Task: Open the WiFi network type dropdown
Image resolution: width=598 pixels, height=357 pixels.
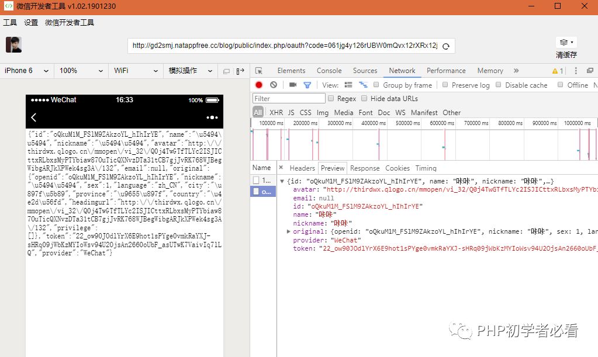Action: tap(135, 71)
